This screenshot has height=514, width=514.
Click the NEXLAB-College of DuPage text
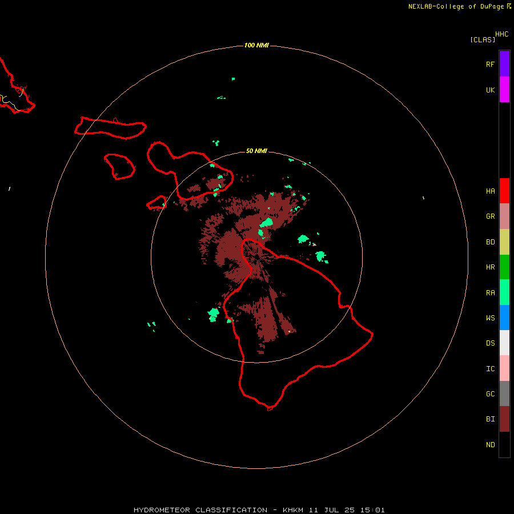tap(456, 6)
